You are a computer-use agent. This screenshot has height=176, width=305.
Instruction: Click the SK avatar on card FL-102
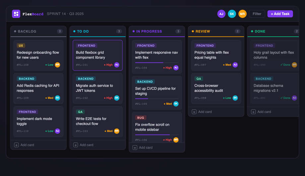(117, 98)
